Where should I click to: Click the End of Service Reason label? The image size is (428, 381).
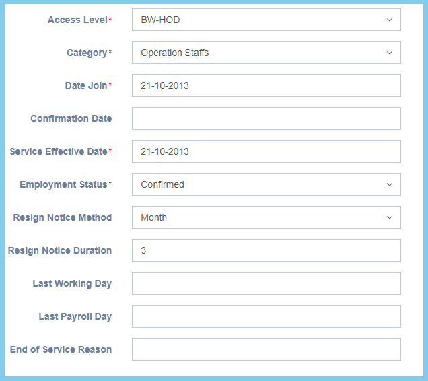pyautogui.click(x=61, y=349)
